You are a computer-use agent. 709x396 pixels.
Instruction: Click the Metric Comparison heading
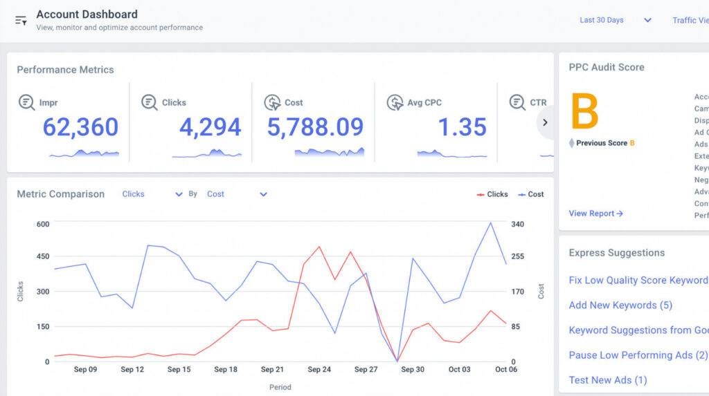(61, 194)
